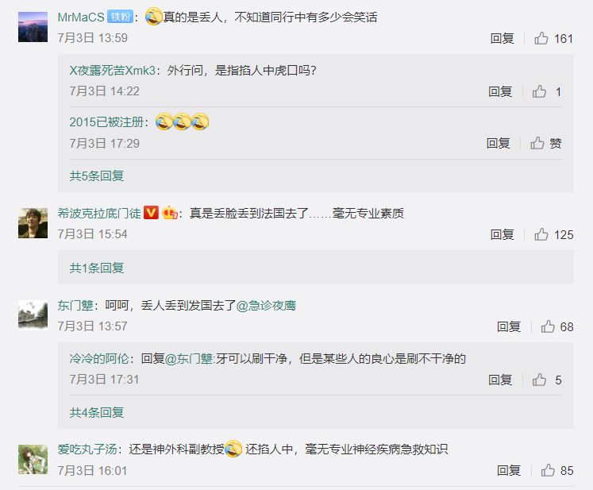Expand 共4条回复 under 东门蟹's comment
Screen dimensions: 593x490
(x=96, y=412)
